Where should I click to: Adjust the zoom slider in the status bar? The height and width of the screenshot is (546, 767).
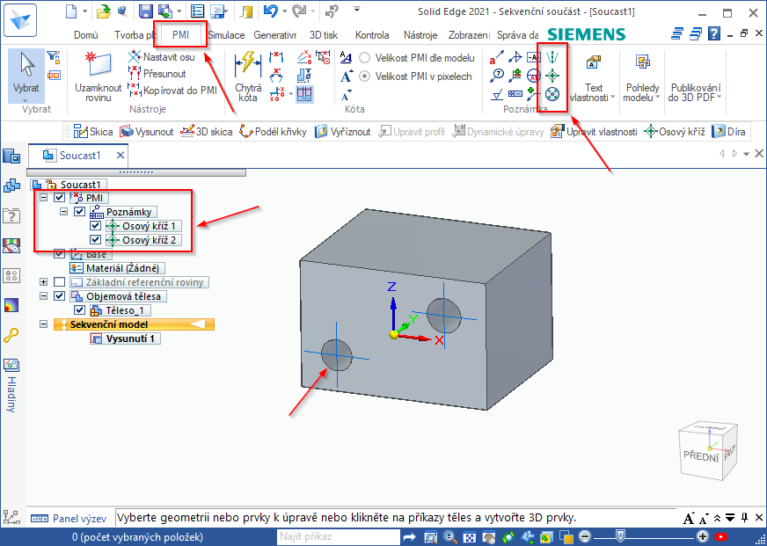pos(621,536)
